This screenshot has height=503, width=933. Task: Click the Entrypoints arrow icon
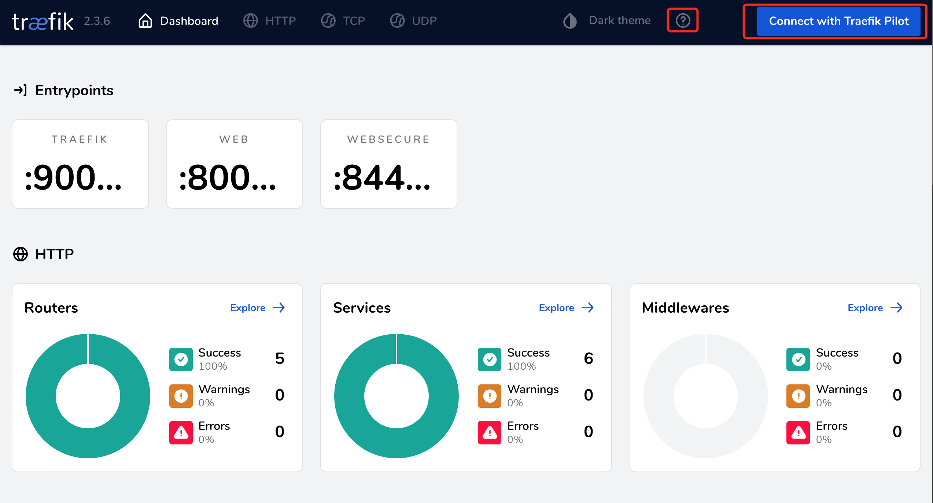20,90
